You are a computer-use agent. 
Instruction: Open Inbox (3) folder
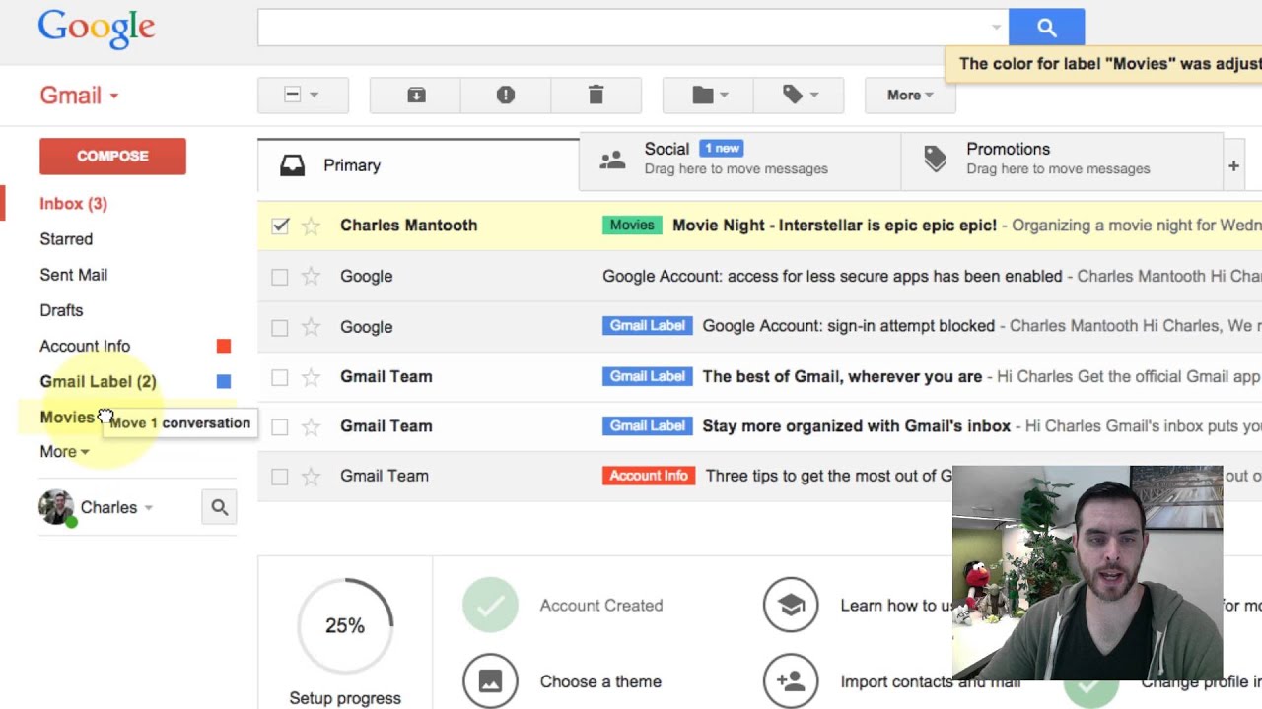click(73, 204)
